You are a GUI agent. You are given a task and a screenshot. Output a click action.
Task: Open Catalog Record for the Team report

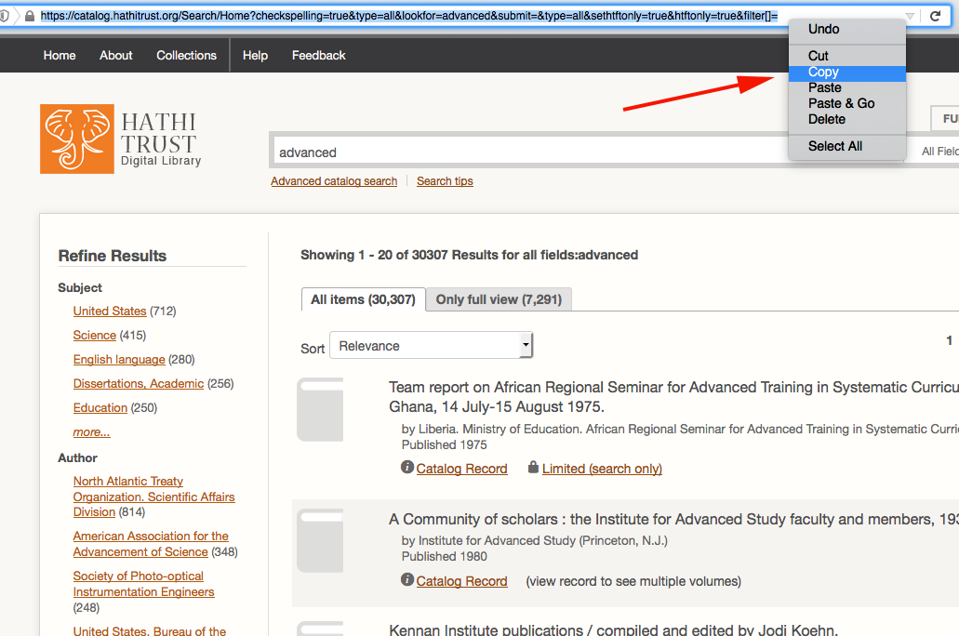[x=461, y=469]
